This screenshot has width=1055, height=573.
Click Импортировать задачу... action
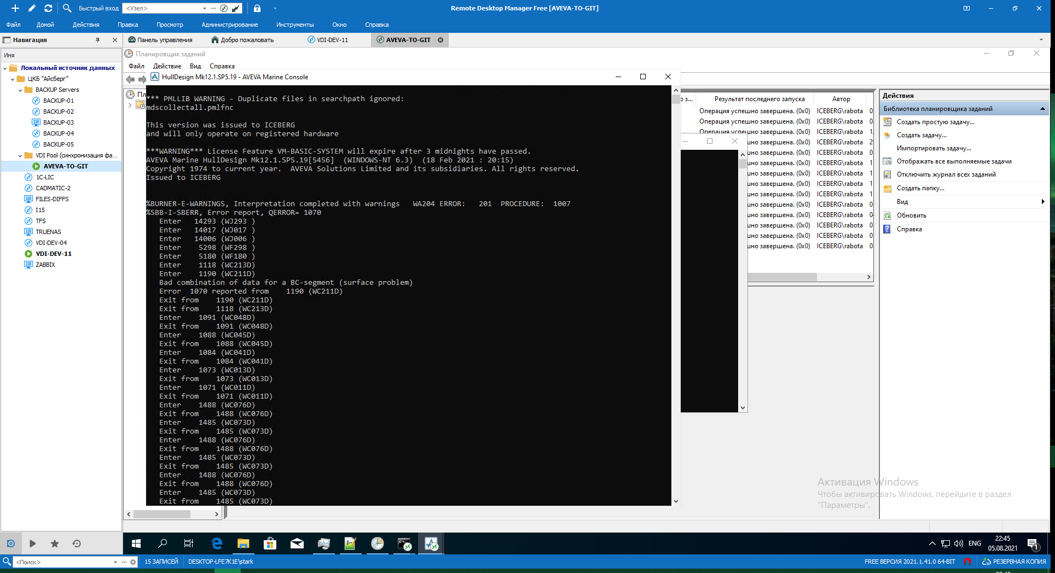click(x=934, y=148)
